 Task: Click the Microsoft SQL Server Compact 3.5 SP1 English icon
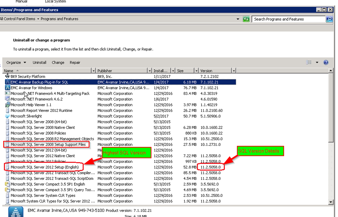click(x=8, y=184)
